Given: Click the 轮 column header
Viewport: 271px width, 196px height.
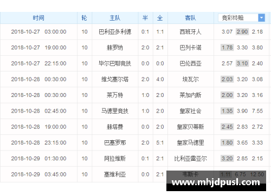Looking at the screenshot, I should pos(85,18).
